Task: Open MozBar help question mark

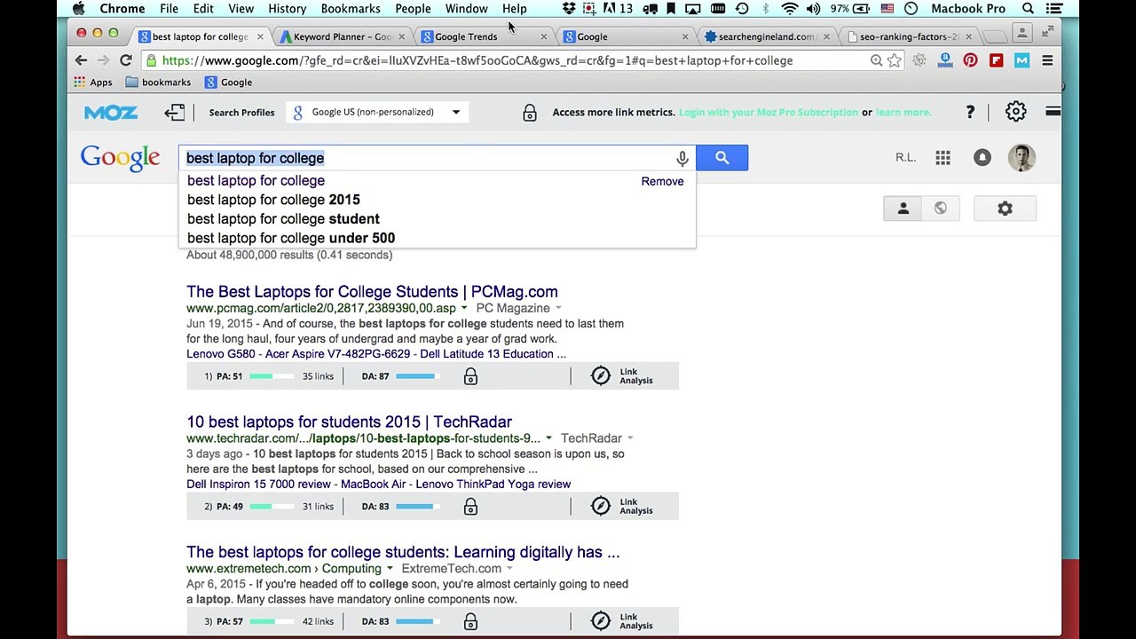Action: 970,112
